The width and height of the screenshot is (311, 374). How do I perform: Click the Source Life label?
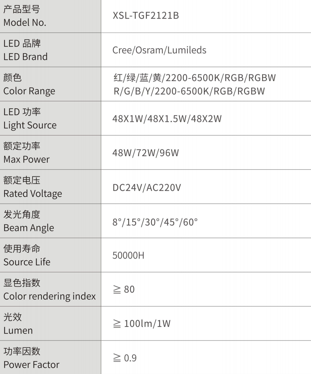click(27, 262)
